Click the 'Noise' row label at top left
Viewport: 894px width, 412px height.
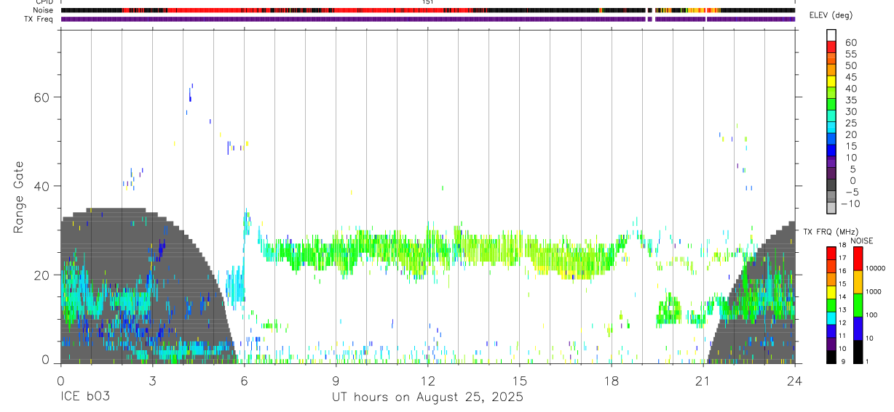[x=42, y=10]
